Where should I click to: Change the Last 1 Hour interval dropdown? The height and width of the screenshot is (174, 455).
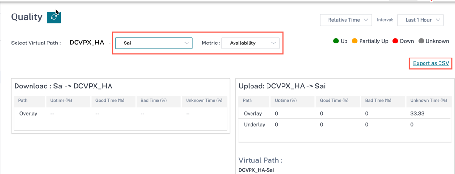click(421, 20)
